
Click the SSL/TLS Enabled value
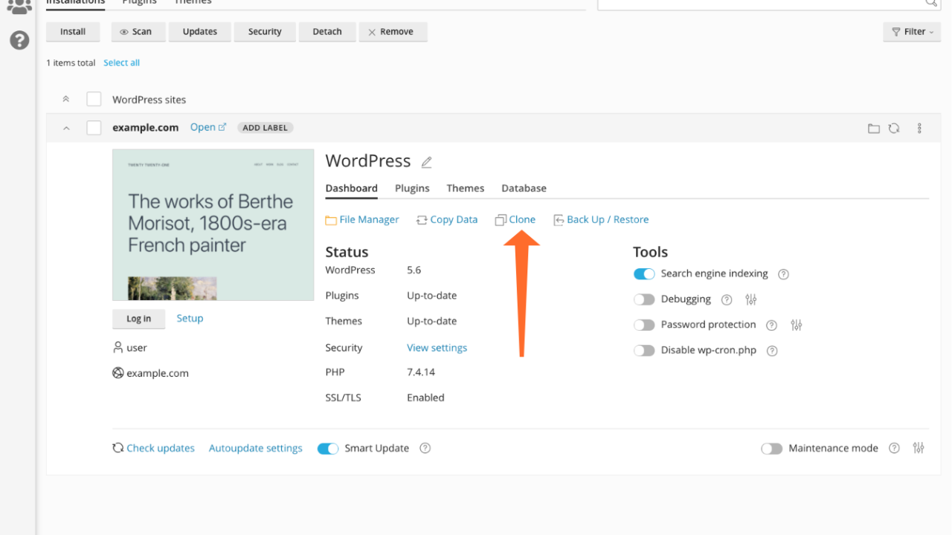click(x=425, y=398)
